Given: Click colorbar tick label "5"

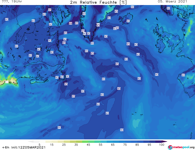Looking at the screenshot, I should [x=39, y=145].
